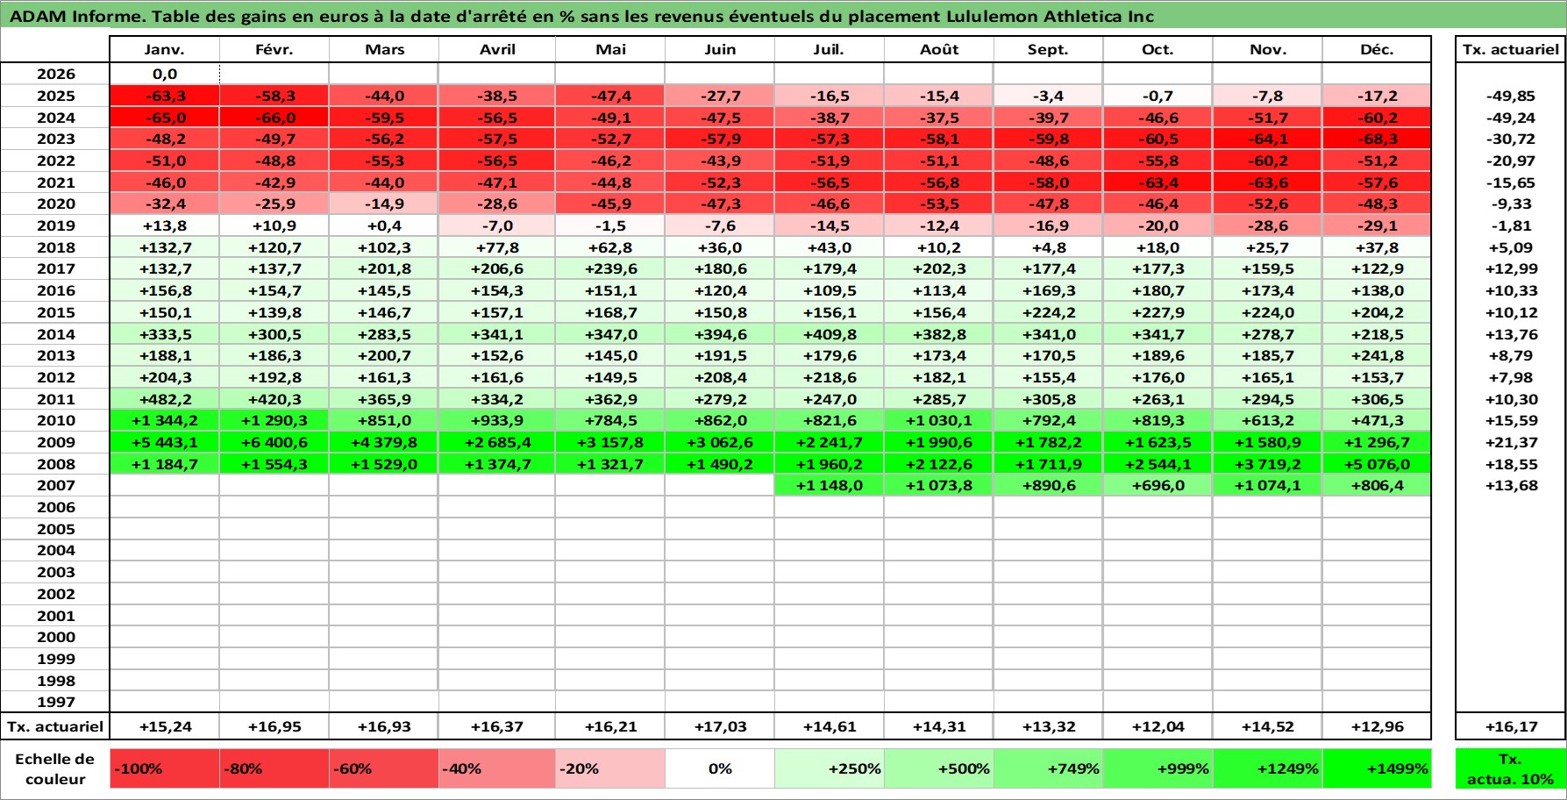Screen dimensions: 1567x800
Task: Select the +12,04 October actuarial total
Action: [1157, 726]
